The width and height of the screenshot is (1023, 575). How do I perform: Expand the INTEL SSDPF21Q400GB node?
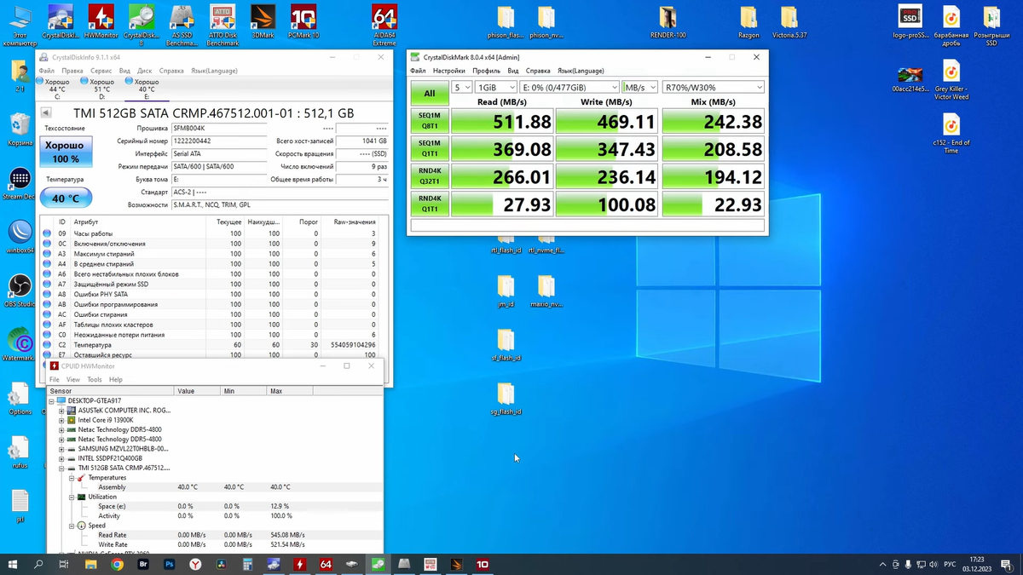click(61, 458)
